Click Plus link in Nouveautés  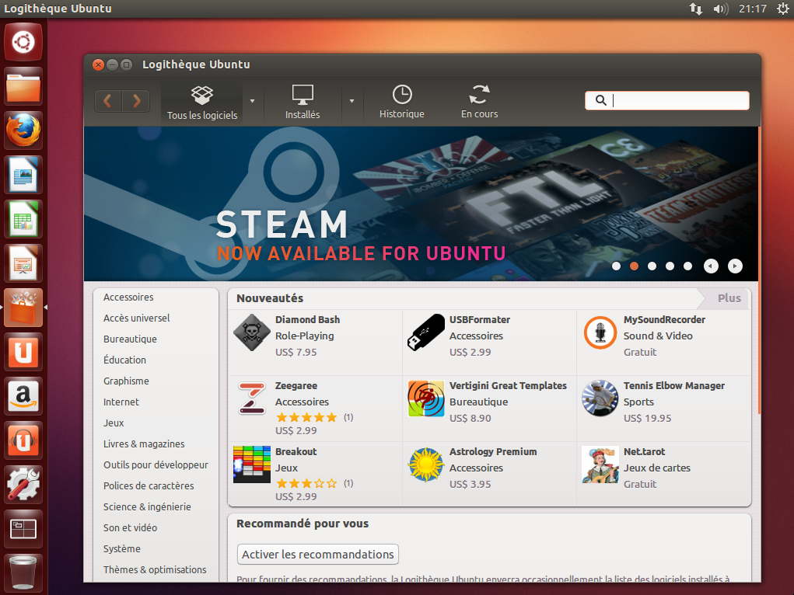pos(729,298)
